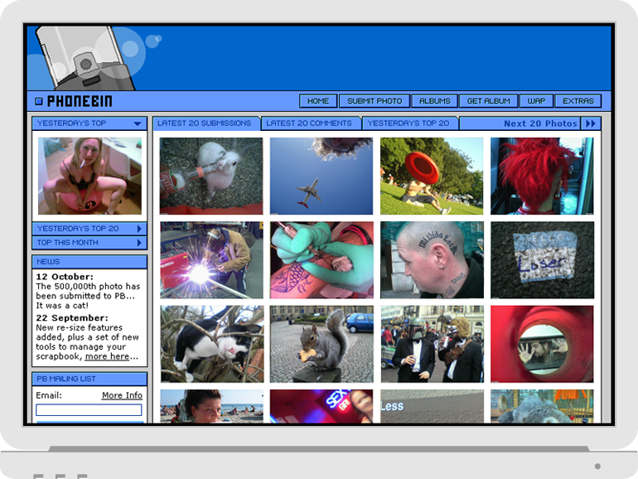
Task: Click the 'It was a cat!' text
Action: pos(62,306)
